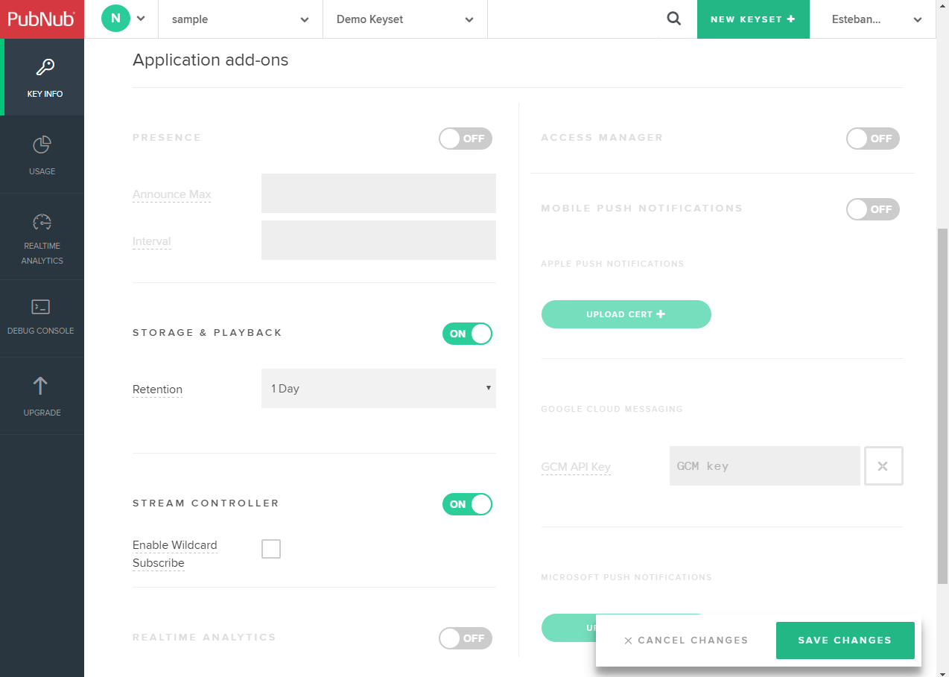Click the SAVE CHANGES button
Screen dimensions: 949x677
(845, 640)
